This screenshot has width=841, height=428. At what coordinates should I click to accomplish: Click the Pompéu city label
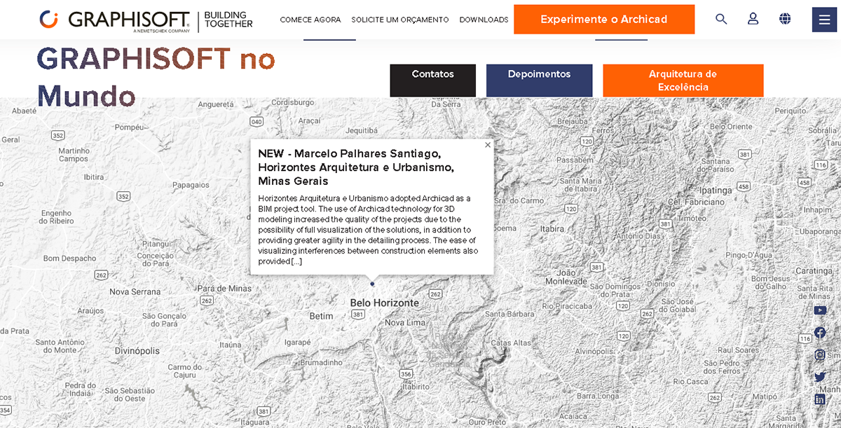pyautogui.click(x=129, y=127)
